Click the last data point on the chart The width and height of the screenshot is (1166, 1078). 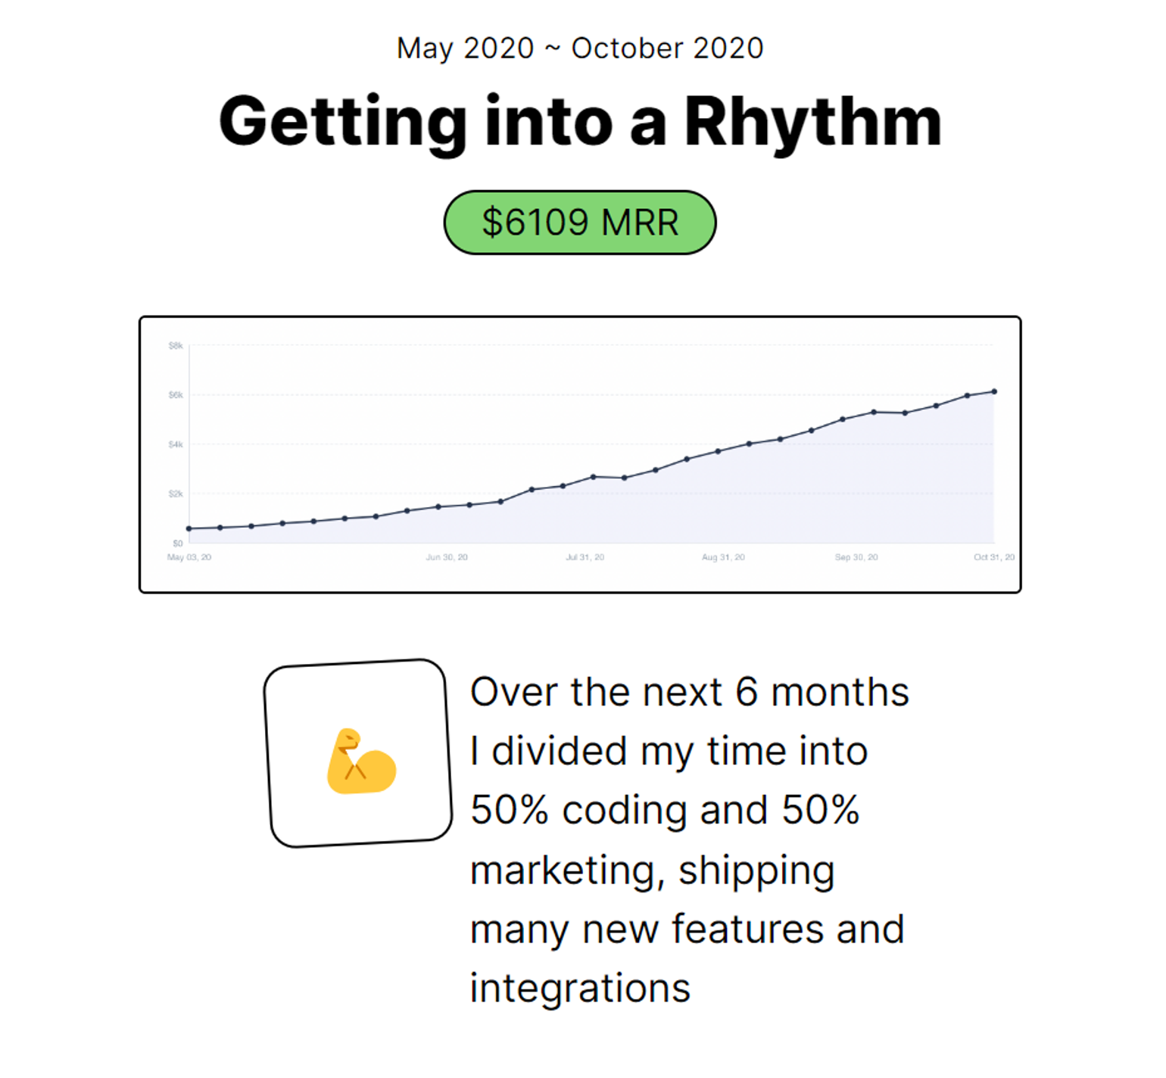pyautogui.click(x=994, y=391)
